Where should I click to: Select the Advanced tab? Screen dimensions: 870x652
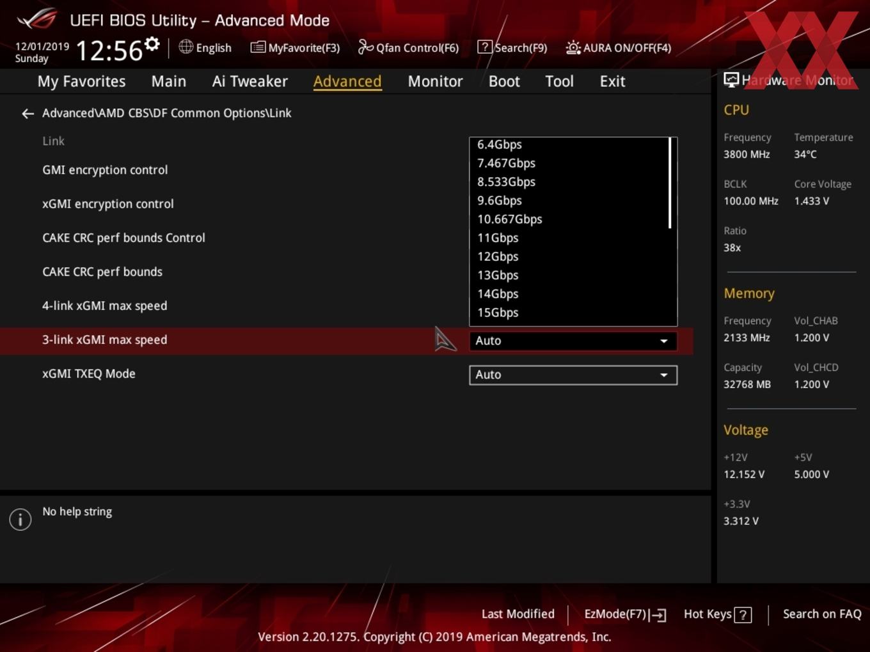pyautogui.click(x=347, y=81)
